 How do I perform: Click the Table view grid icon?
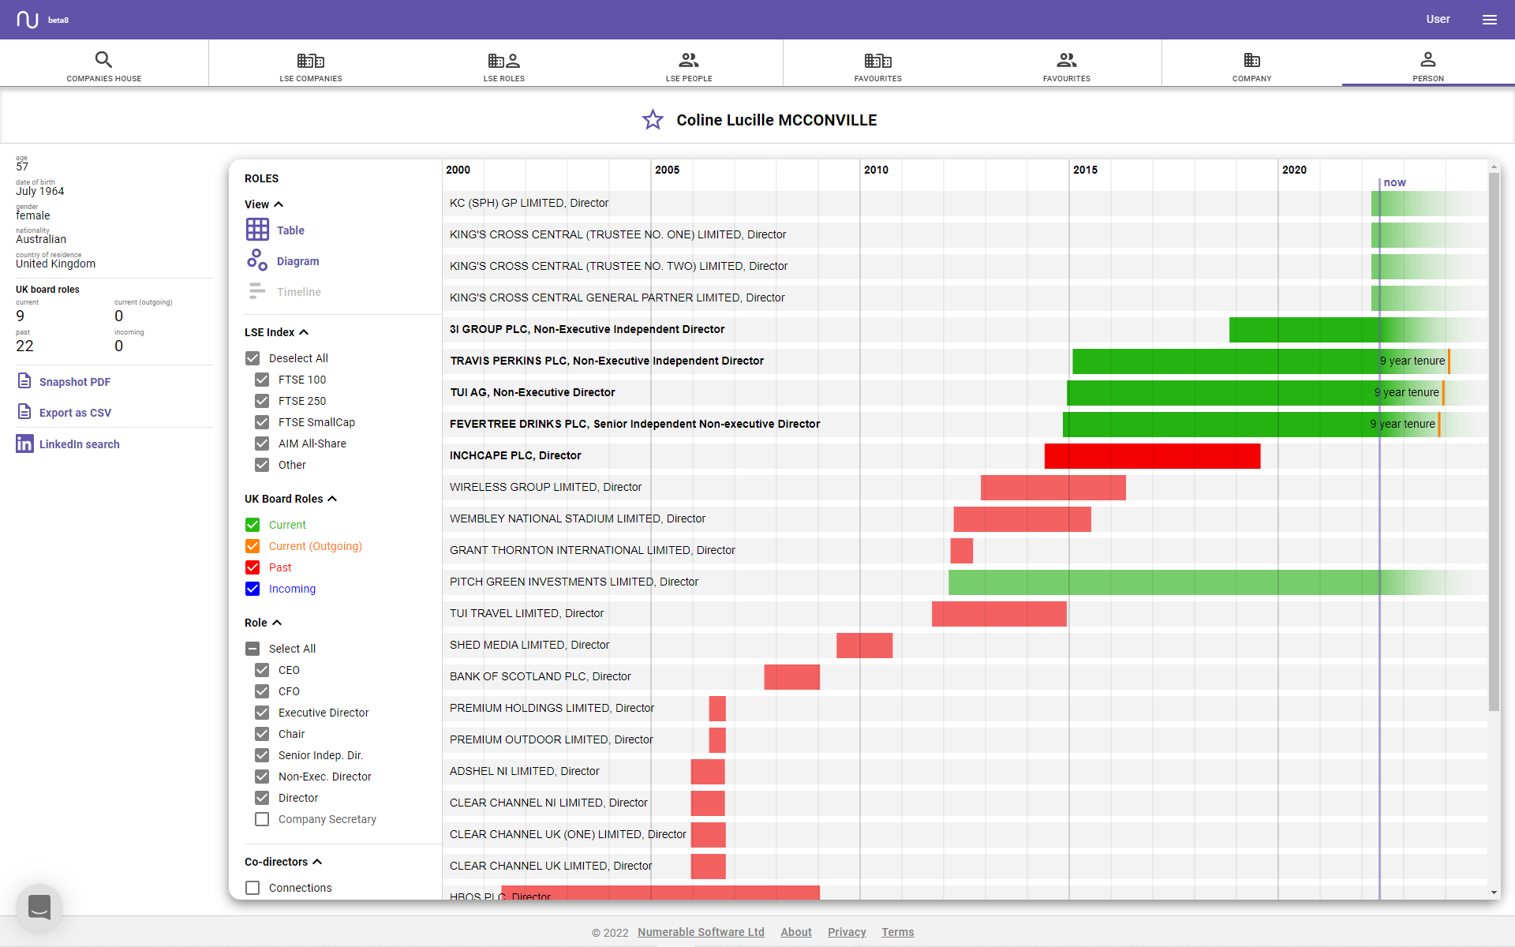coord(257,230)
